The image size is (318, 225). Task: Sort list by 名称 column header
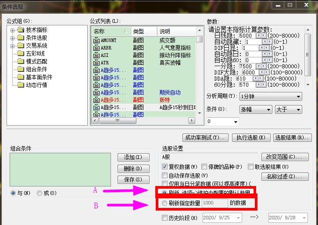coord(110,32)
